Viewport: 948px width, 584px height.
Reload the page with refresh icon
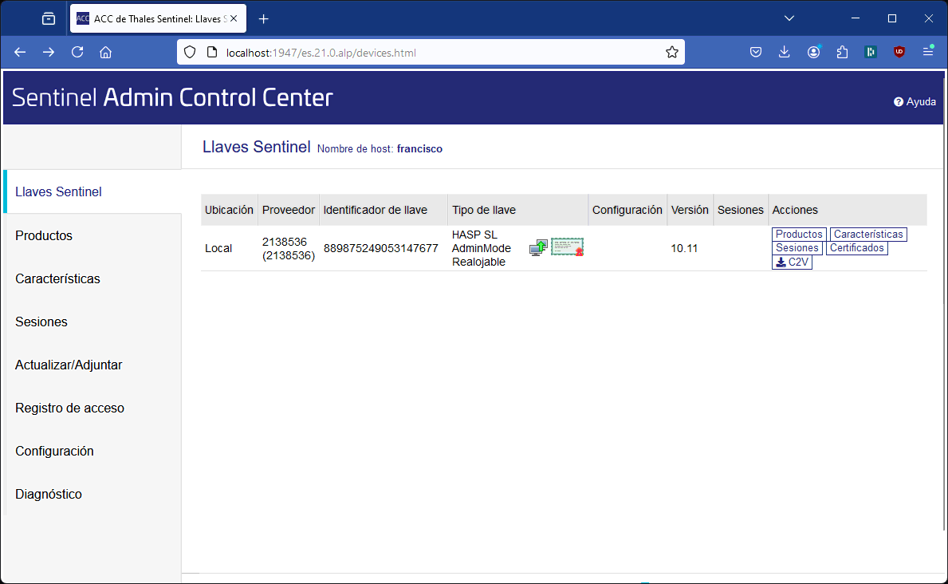coord(77,53)
